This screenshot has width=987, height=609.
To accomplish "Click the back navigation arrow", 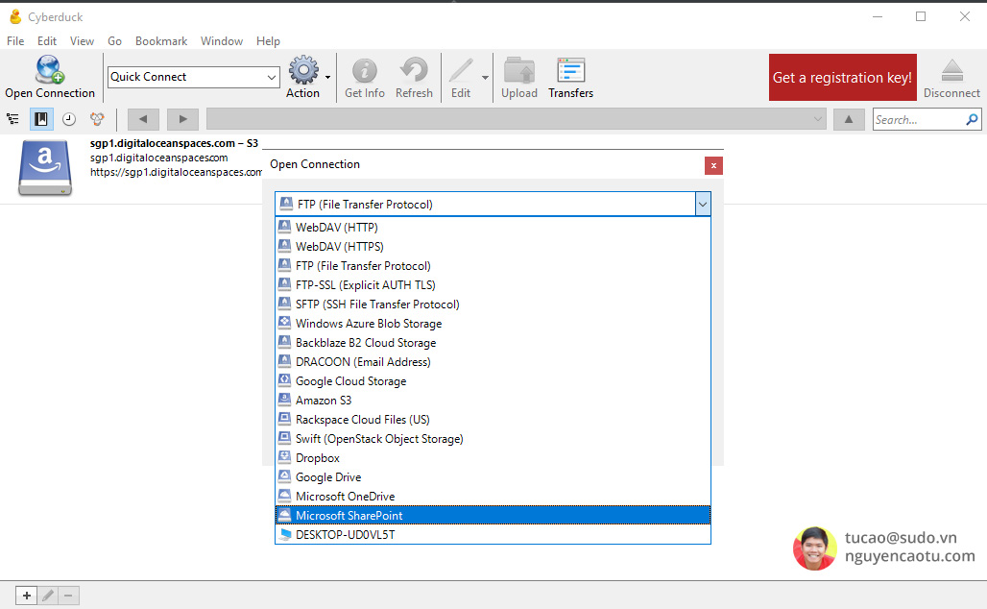I will click(142, 118).
